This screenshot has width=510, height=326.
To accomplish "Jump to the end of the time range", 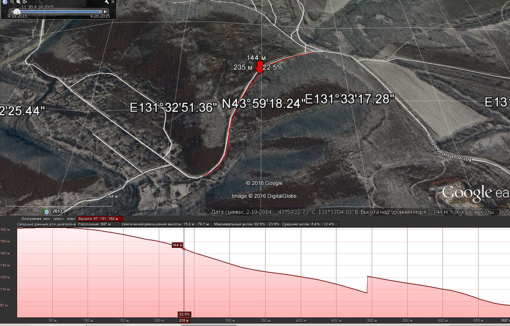I will [105, 12].
